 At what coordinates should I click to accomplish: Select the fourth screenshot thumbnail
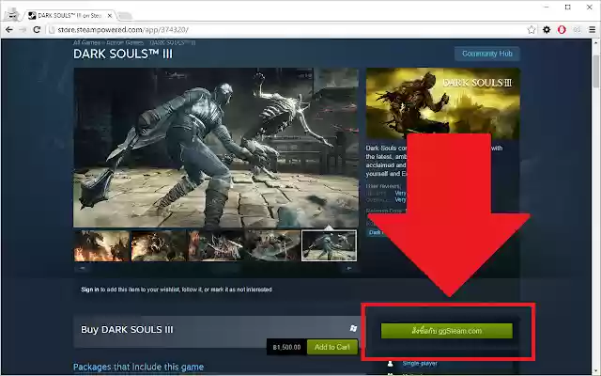tap(272, 245)
